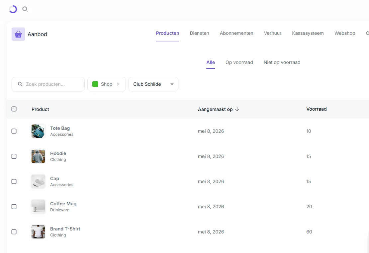This screenshot has height=253, width=369.
Task: Select all products with header checkbox
Action: [14, 109]
